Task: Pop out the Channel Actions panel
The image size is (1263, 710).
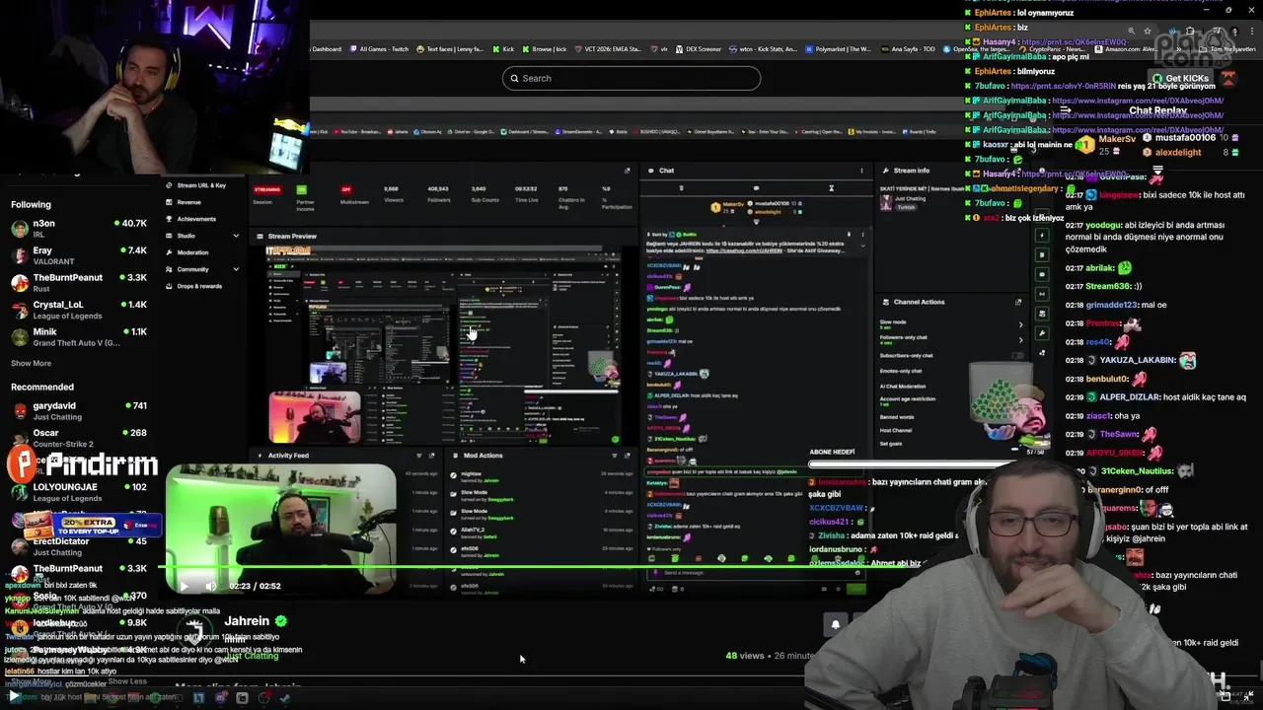Action: 1018,302
